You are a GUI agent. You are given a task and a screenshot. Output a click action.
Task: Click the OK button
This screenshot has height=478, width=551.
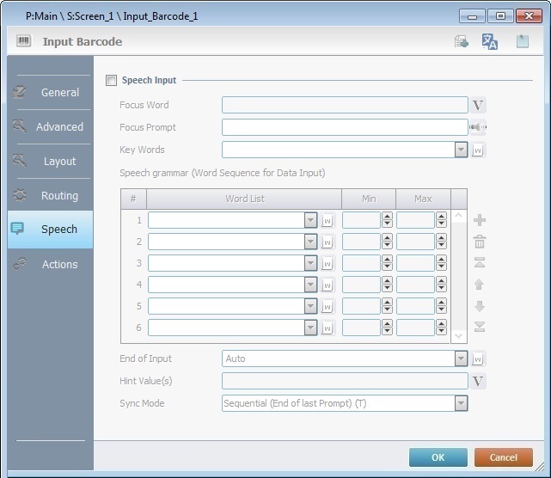pyautogui.click(x=438, y=457)
